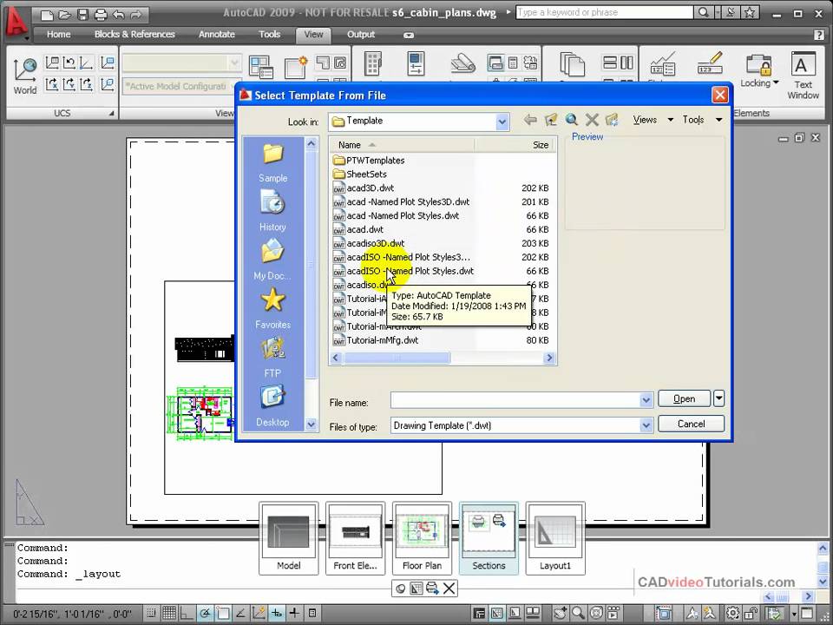The height and width of the screenshot is (625, 833).
Task: Click the World UCS icon
Action: coord(25,77)
